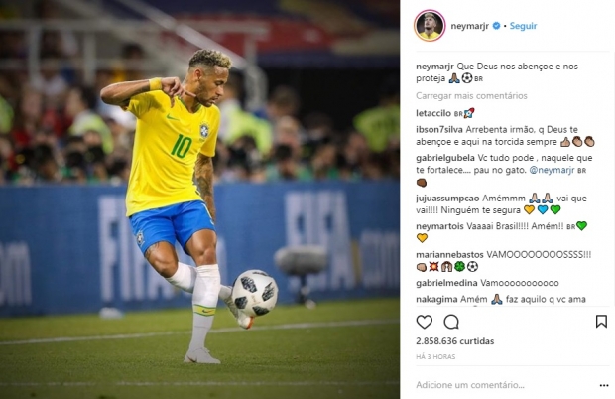The height and width of the screenshot is (399, 615).
Task: Follow the account via Seguir
Action: [x=523, y=26]
